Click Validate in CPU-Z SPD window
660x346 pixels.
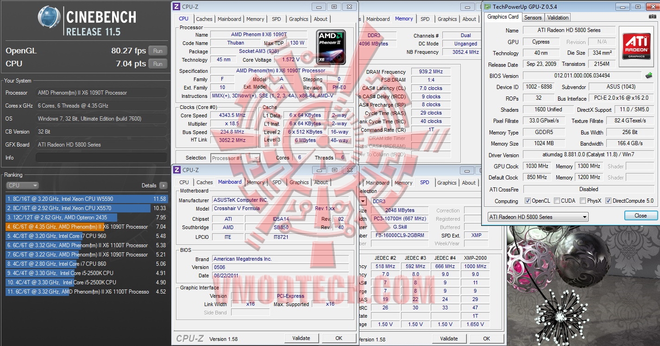[449, 339]
